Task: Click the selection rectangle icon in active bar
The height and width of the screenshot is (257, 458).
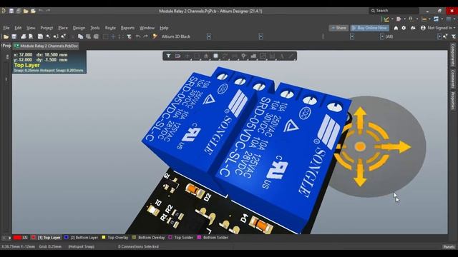Action: click(x=197, y=56)
